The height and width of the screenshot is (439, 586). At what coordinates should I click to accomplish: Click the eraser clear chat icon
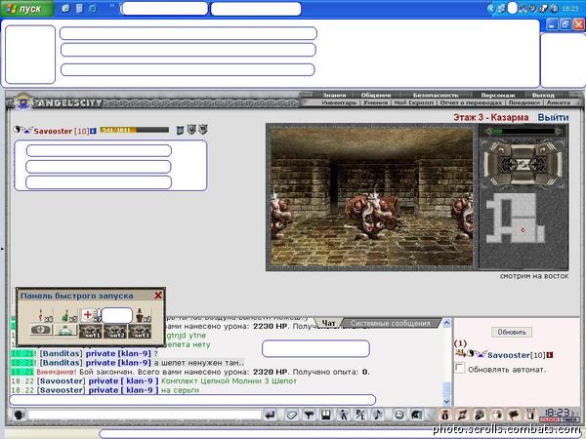[x=291, y=415]
